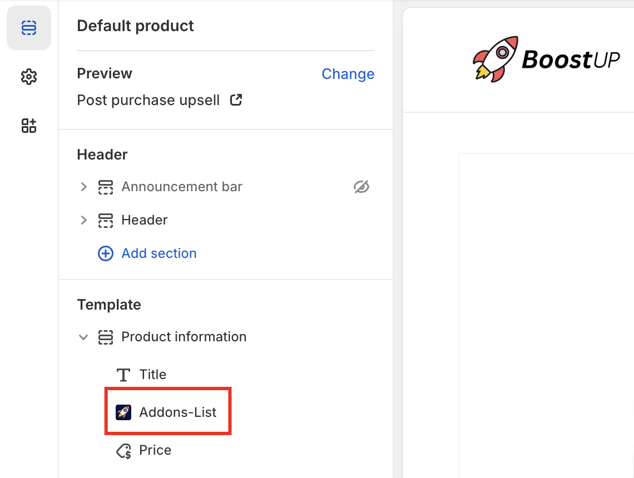The height and width of the screenshot is (478, 634).
Task: Click the rocket icon of Addons-List block
Action: point(123,412)
